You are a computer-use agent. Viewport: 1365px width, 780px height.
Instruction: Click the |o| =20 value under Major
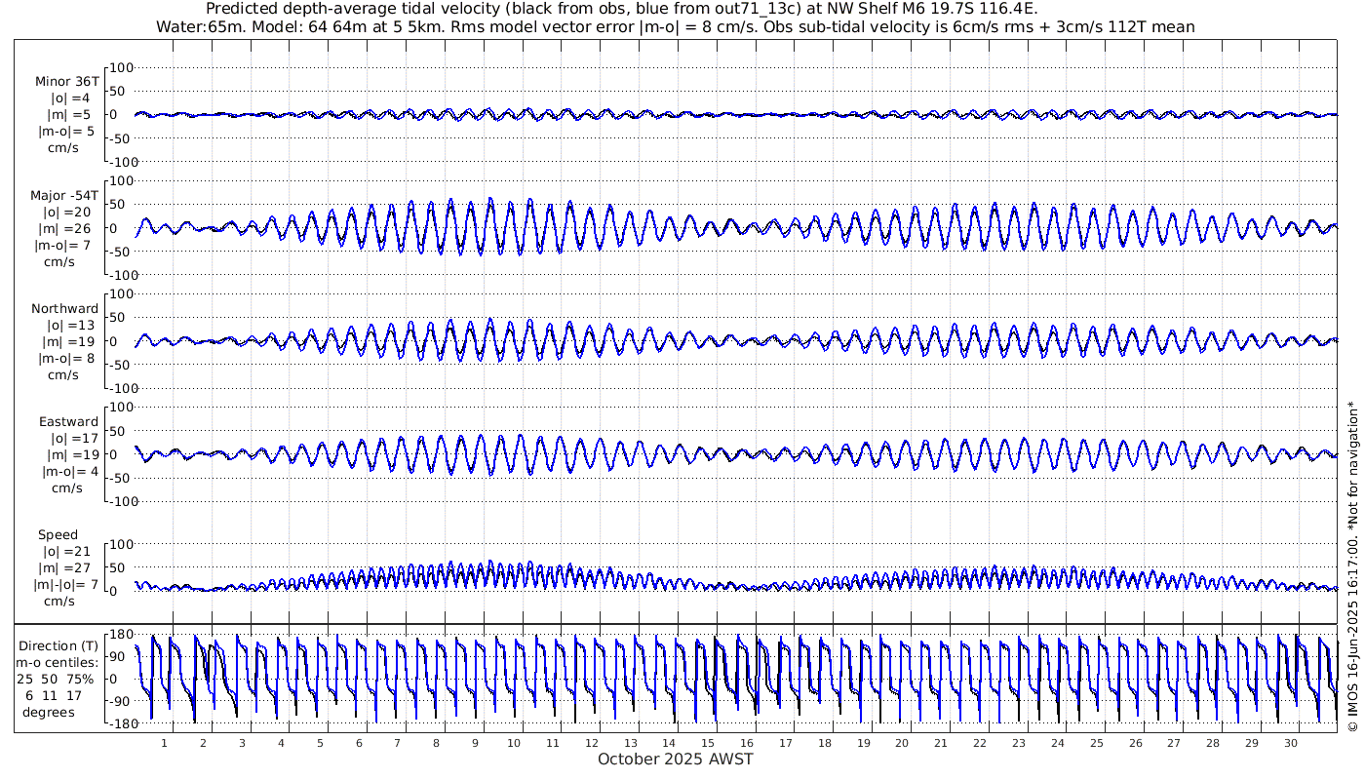click(66, 213)
